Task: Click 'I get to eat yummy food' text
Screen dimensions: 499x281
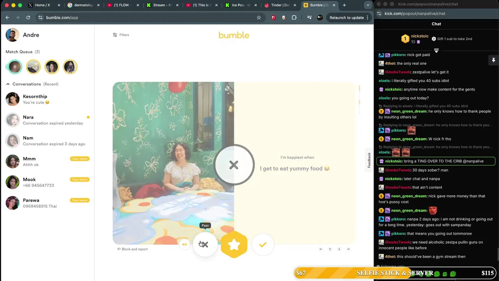Action: coord(295,169)
